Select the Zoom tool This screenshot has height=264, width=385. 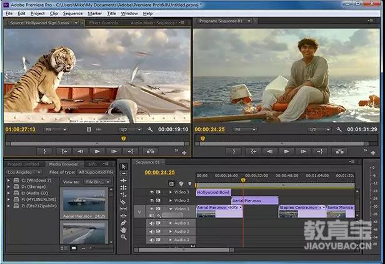click(x=124, y=237)
